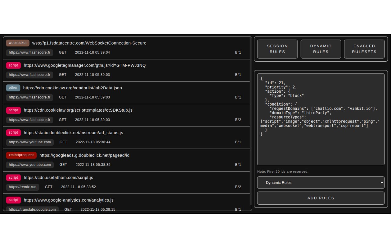This screenshot has width=391, height=244.
Task: Click the websocket type badge
Action: point(17,43)
